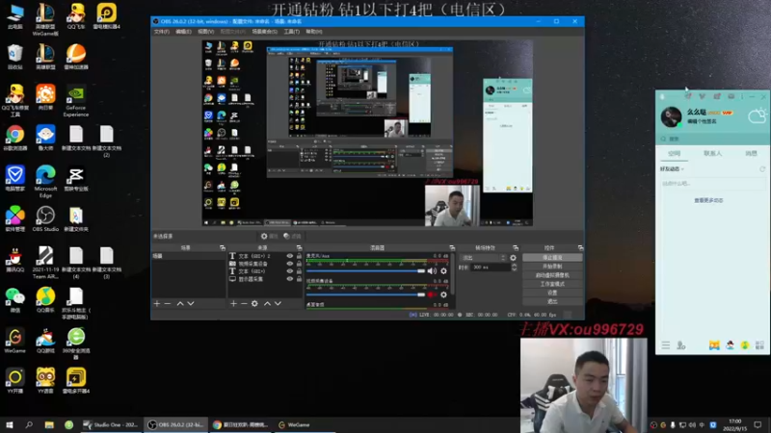771x433 pixels.
Task: Click 启动虚拟摄像机 button
Action: (552, 275)
